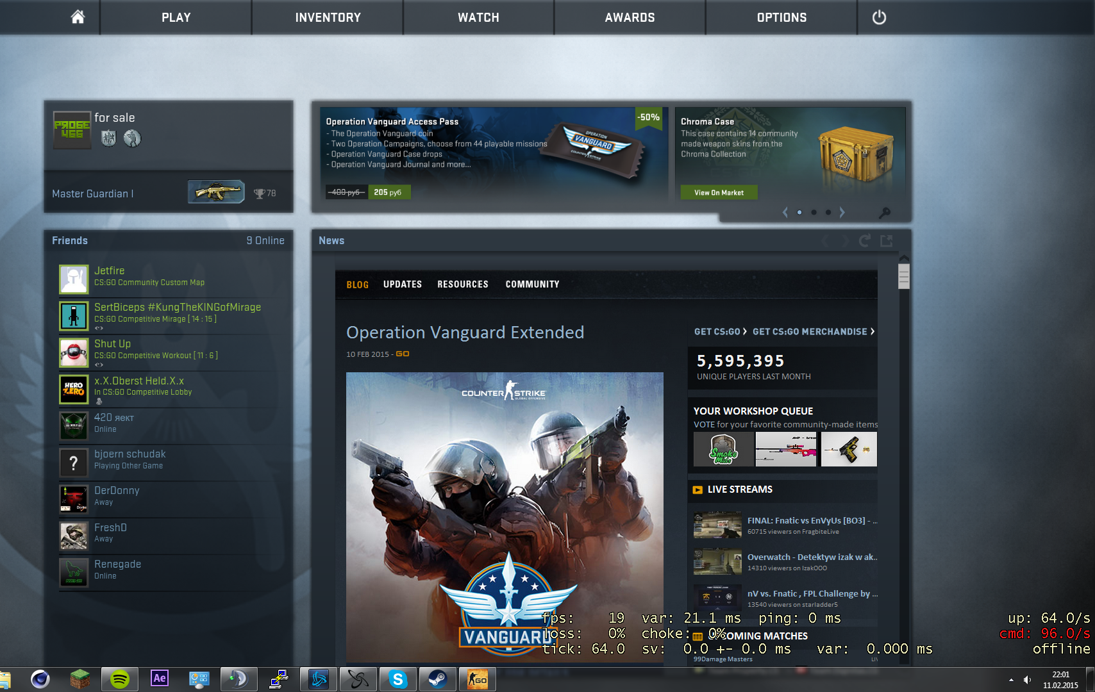Switch to the RESOURCES tab

(463, 284)
